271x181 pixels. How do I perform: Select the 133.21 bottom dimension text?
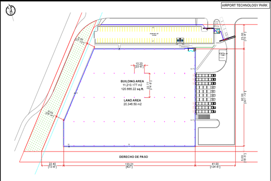click(129, 164)
